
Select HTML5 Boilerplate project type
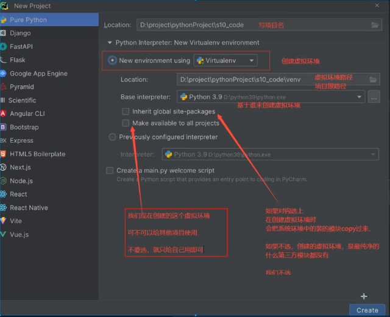[49, 154]
